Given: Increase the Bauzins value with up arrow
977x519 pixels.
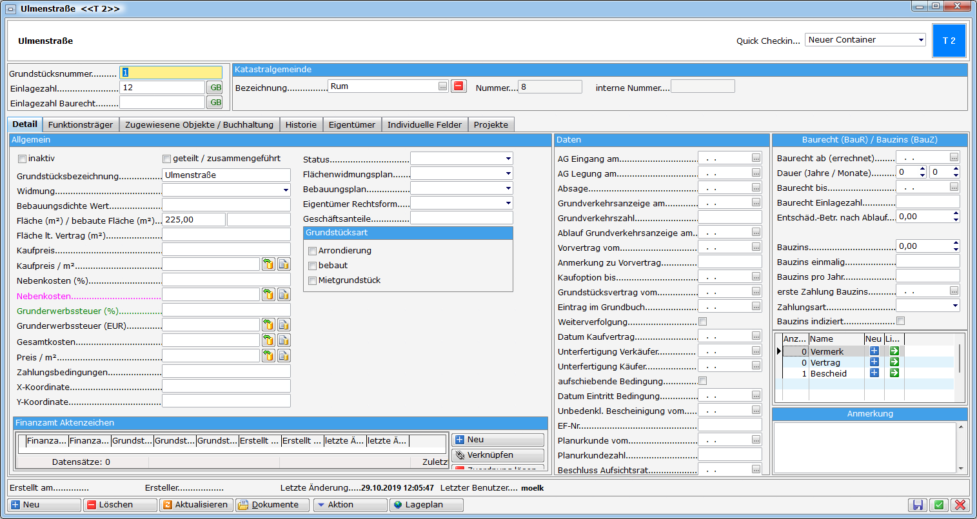Looking at the screenshot, I should 956,243.
